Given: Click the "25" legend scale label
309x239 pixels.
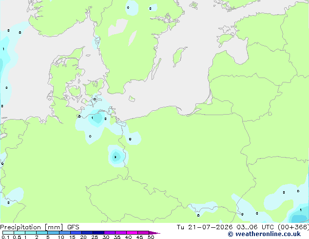Looking at the screenshot, I should pos(95,237).
